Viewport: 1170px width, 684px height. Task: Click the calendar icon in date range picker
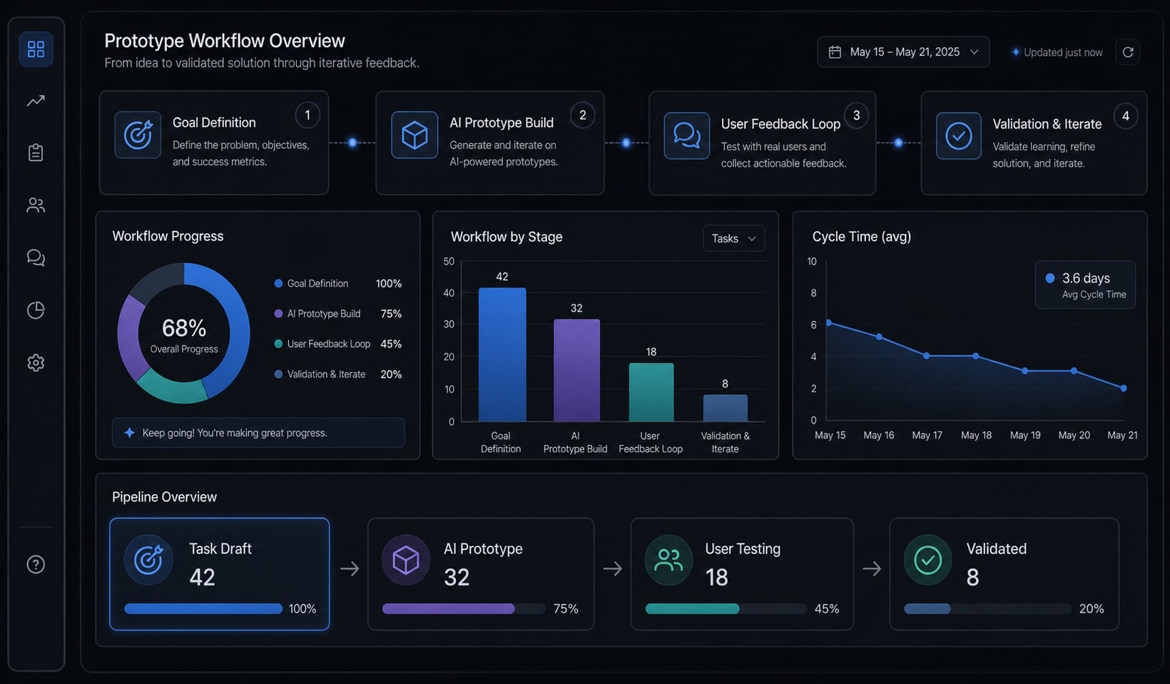(835, 52)
